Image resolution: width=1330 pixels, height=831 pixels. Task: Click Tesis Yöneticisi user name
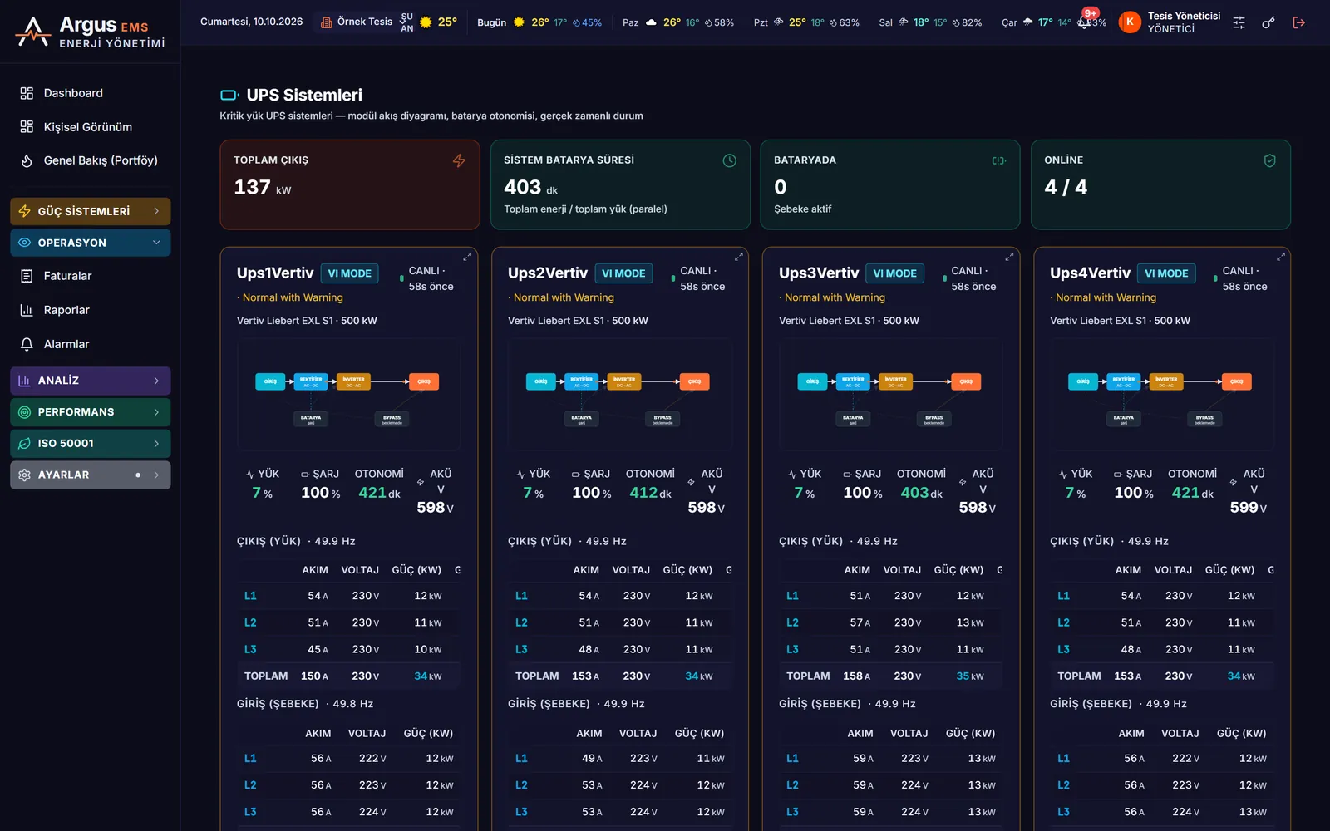[x=1185, y=16]
